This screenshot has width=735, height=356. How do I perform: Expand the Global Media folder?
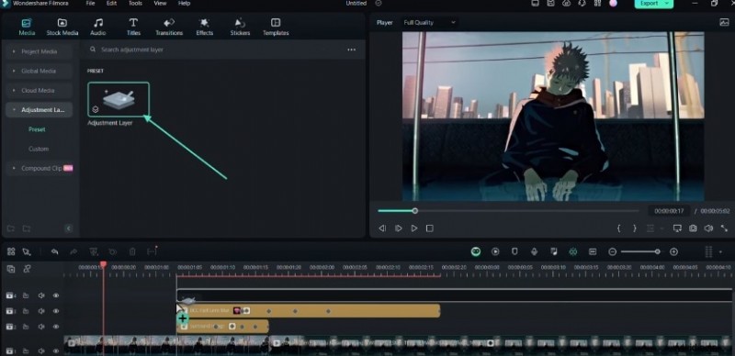[x=40, y=72]
